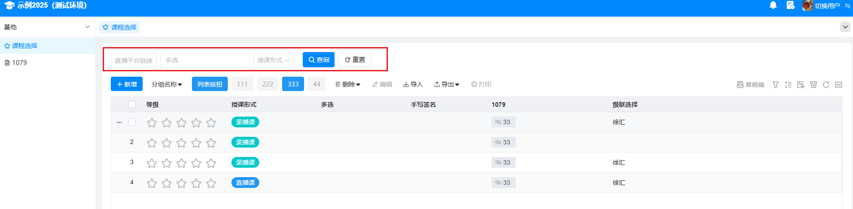Viewport: 853px width, 209px height.
Task: Open the recycle bin icon
Action: point(814,84)
